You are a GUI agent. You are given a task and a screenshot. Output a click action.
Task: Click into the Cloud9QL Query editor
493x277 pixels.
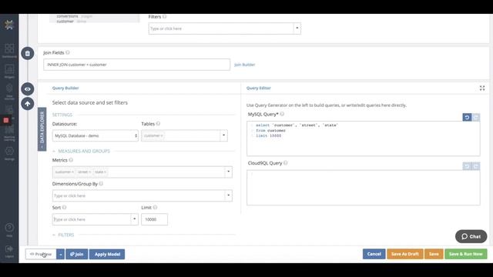363,188
